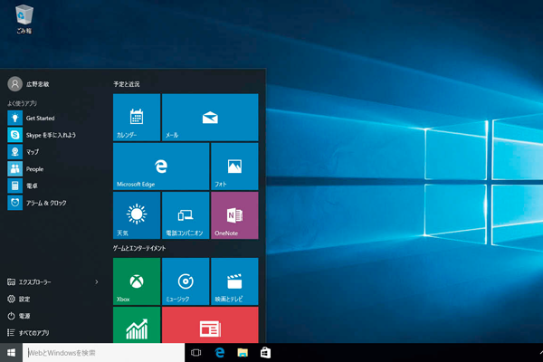Open the green finance chart tile
Screen dimensions: 543x362
point(137,325)
